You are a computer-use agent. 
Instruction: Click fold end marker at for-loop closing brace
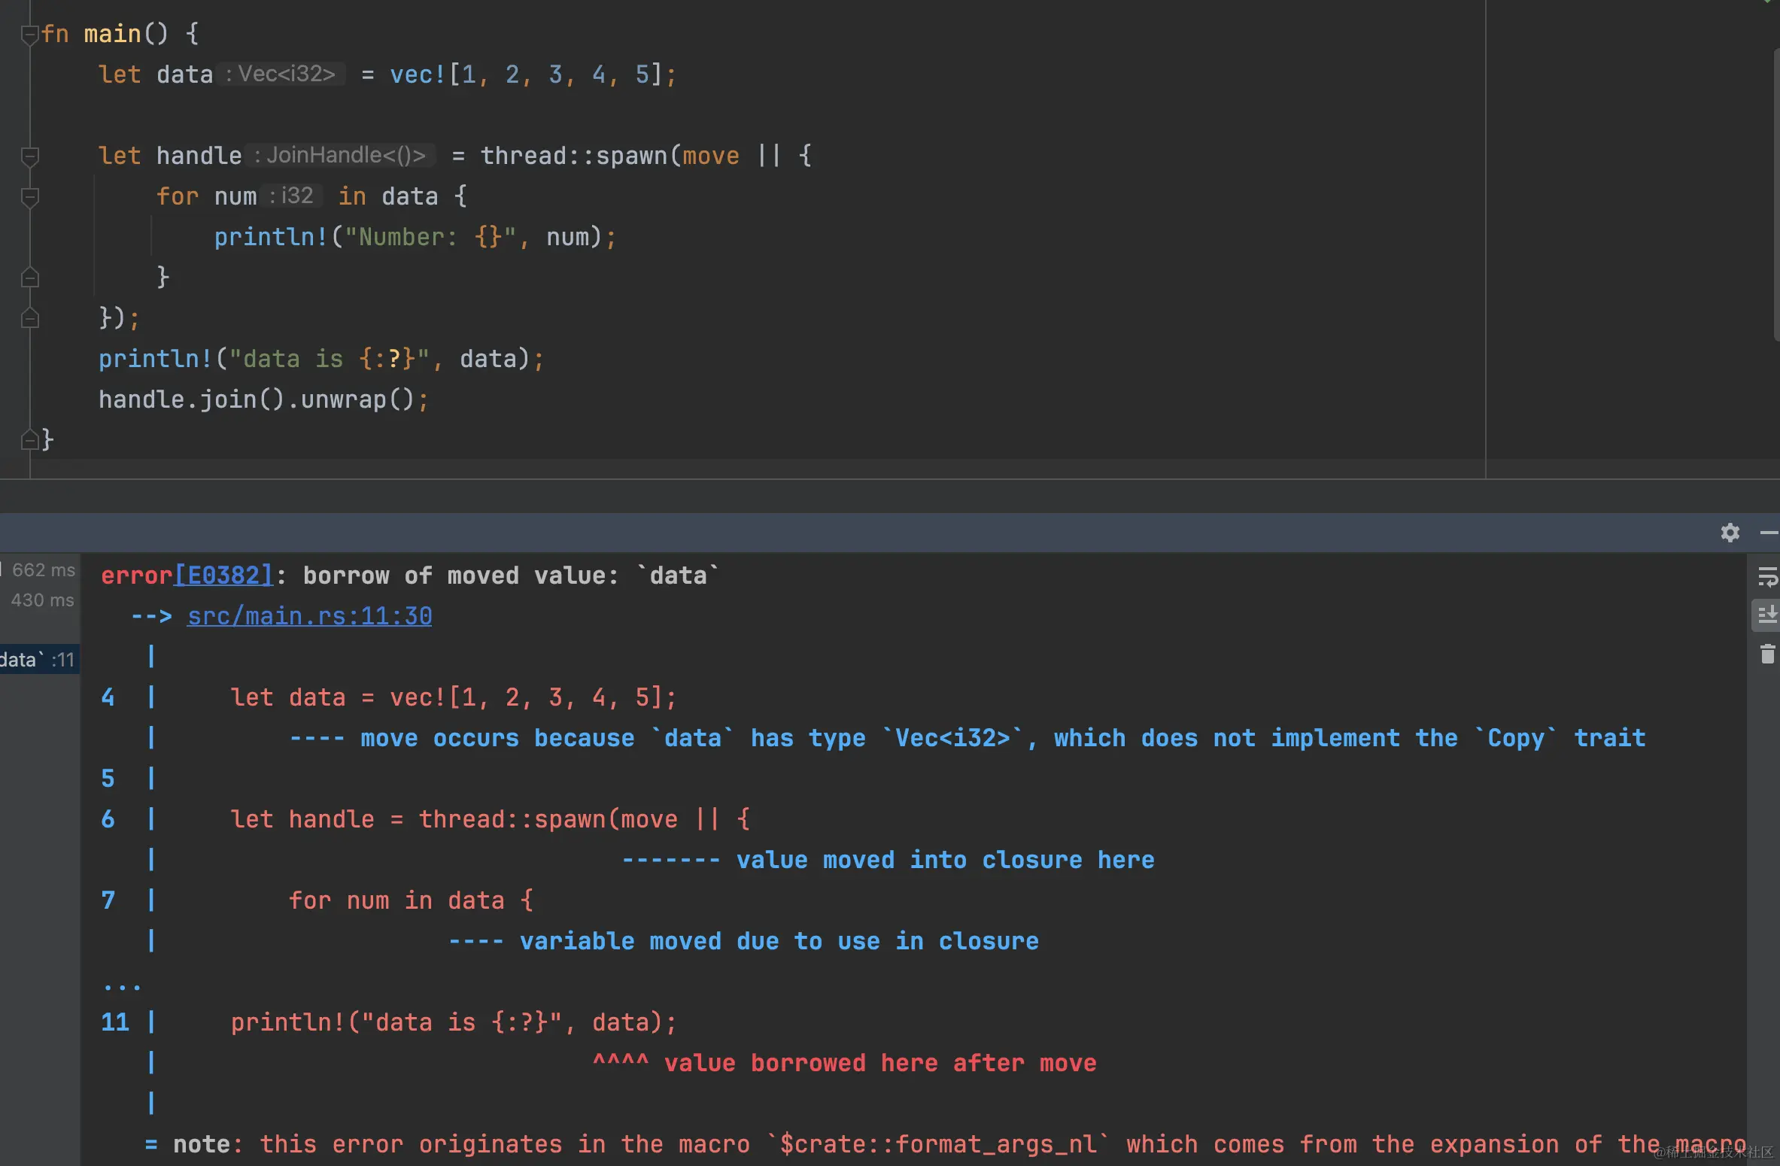coord(29,278)
